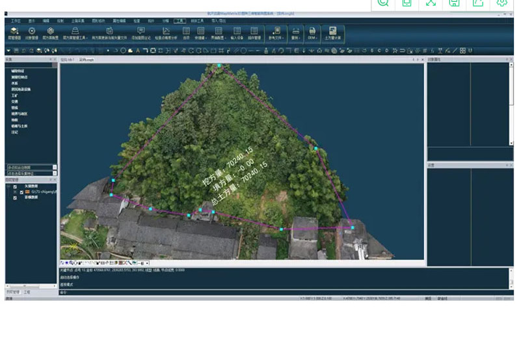Select the 注记 feature category

click(14, 132)
